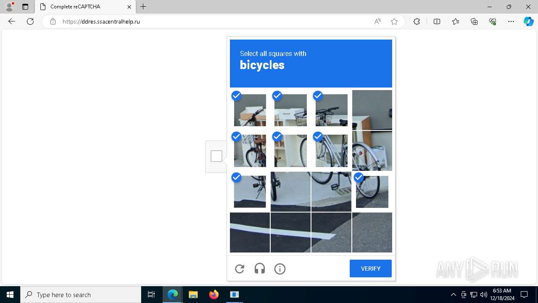Open the network status tray icon
538x303 pixels.
474,295
